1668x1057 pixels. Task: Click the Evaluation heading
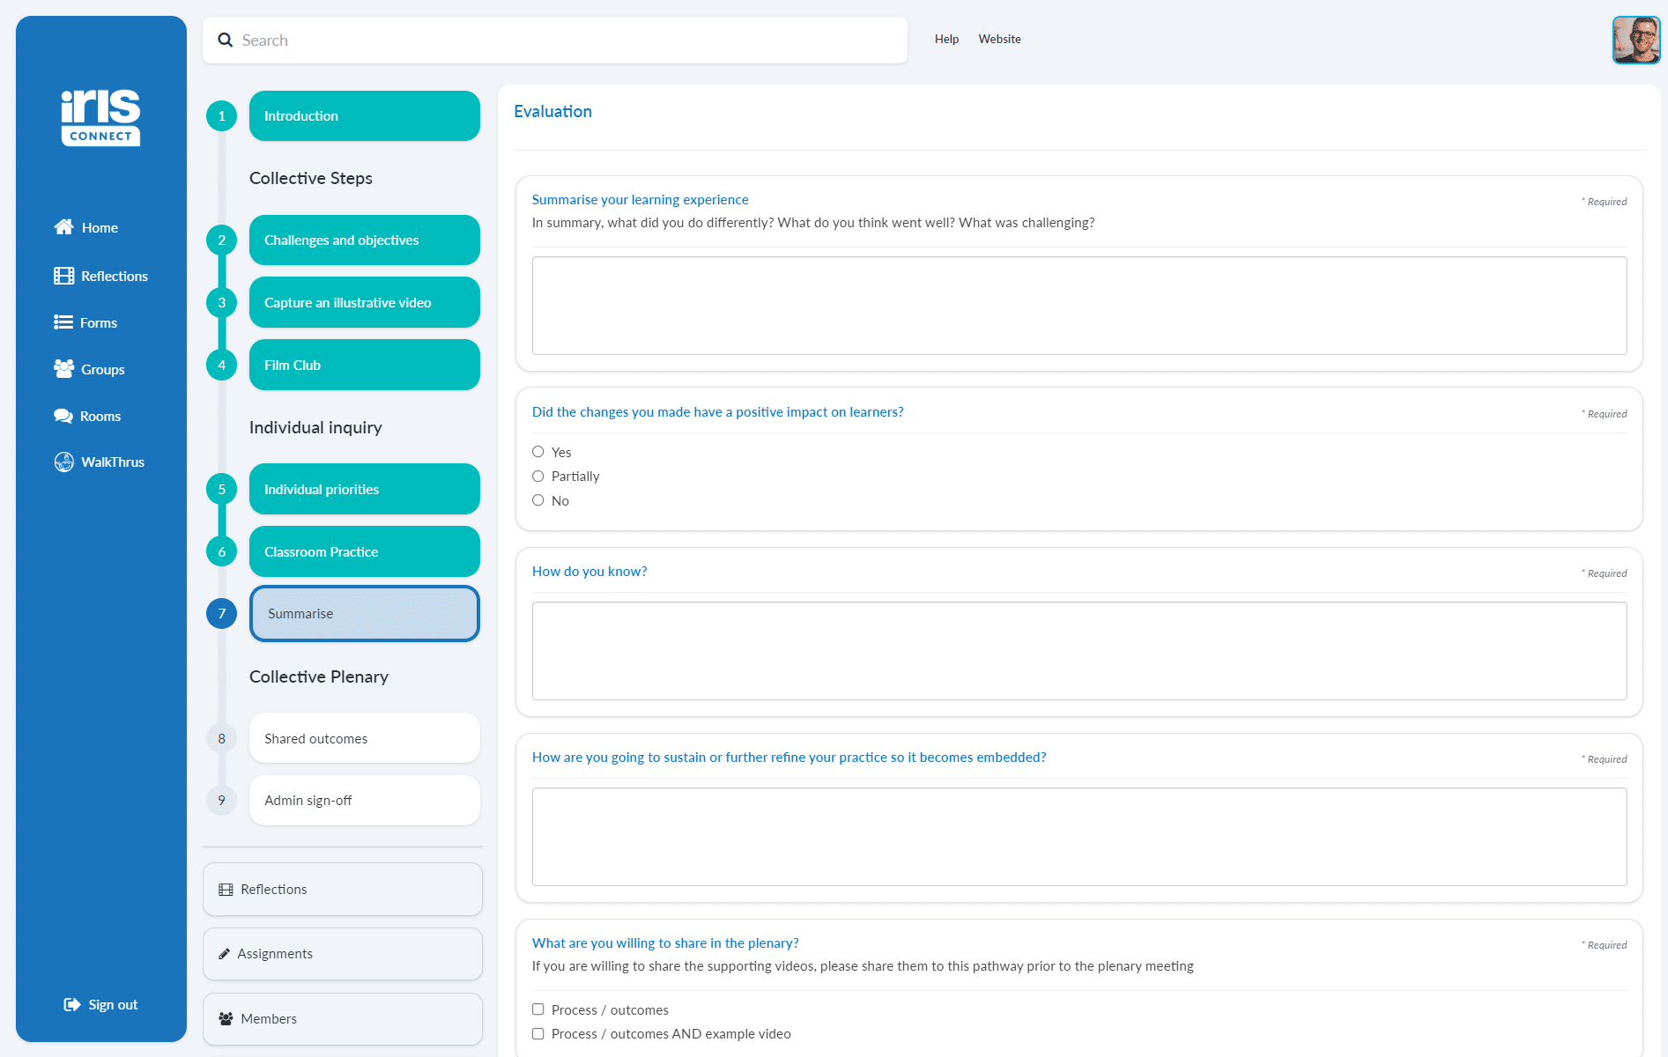tap(552, 111)
